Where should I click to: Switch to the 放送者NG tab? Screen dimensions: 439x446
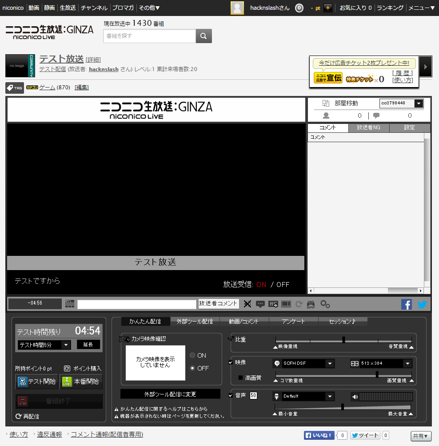click(x=369, y=127)
